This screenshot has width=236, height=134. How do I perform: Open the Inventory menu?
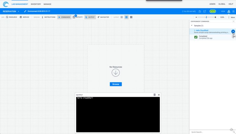point(36,4)
